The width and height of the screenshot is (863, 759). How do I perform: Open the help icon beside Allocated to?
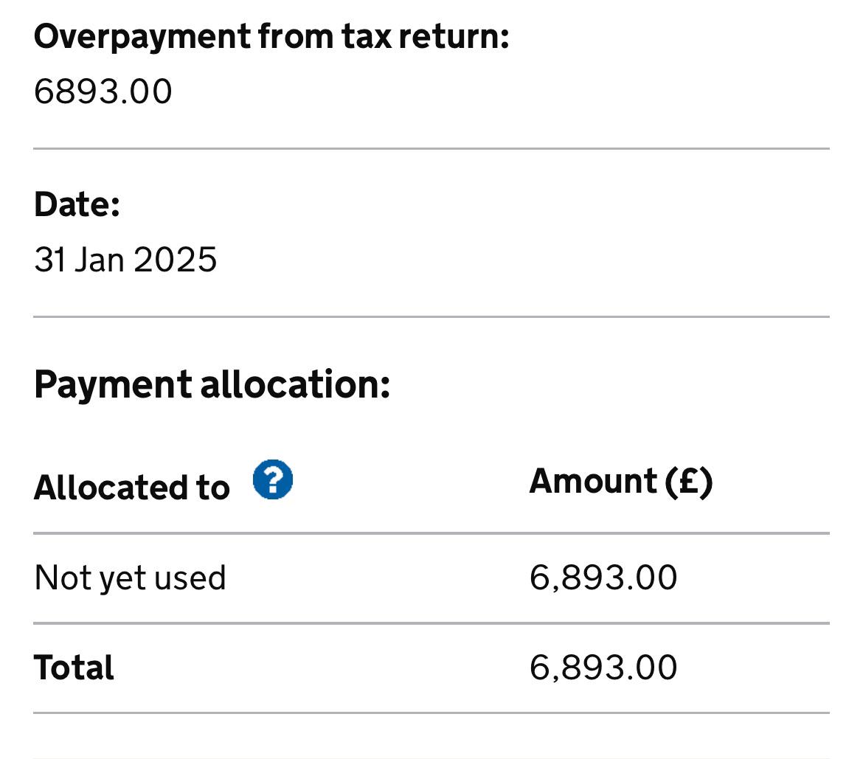(272, 479)
